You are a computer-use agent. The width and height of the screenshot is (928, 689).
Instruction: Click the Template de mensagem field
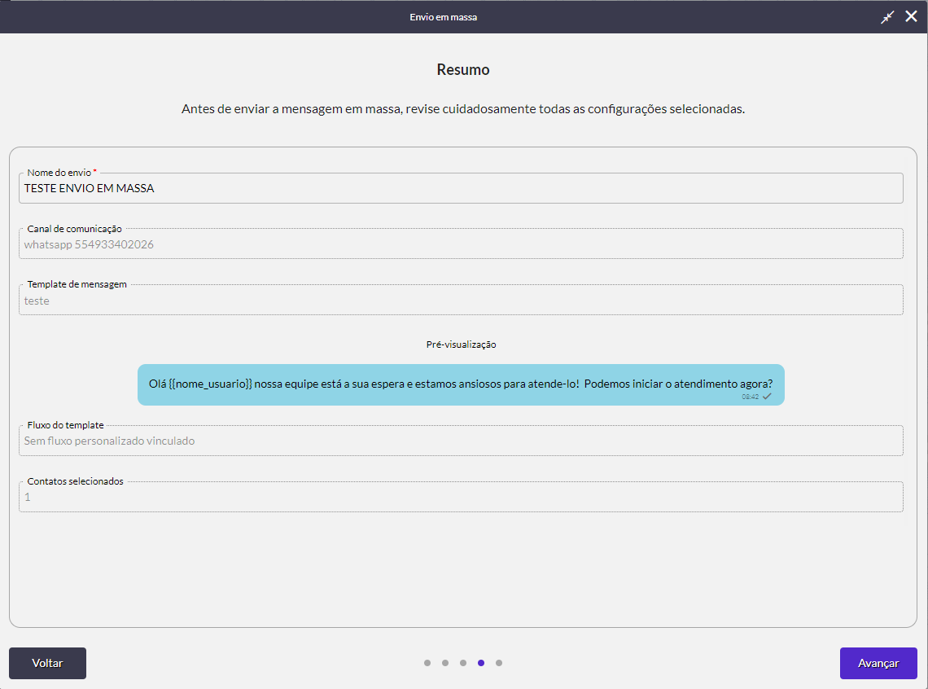461,300
